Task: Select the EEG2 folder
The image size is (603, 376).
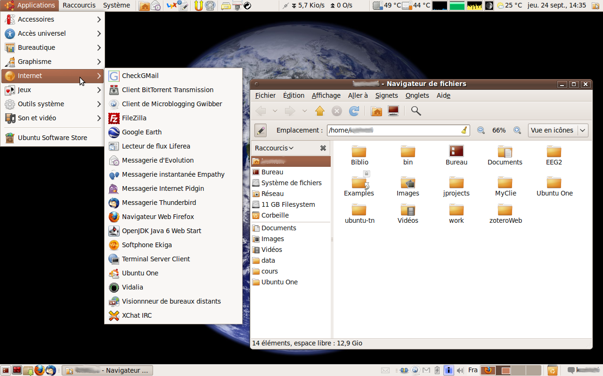Action: pyautogui.click(x=554, y=156)
